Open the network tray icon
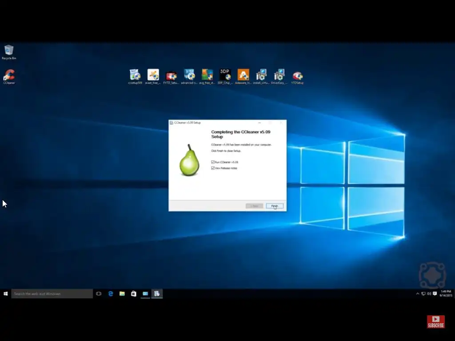 (423, 294)
